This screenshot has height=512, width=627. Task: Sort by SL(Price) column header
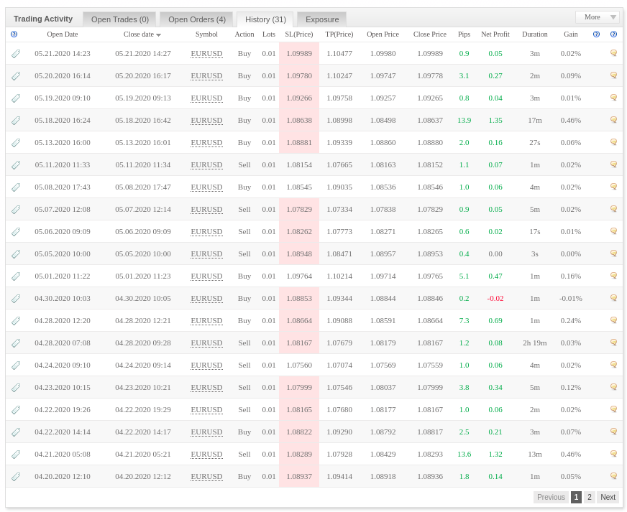click(x=298, y=34)
